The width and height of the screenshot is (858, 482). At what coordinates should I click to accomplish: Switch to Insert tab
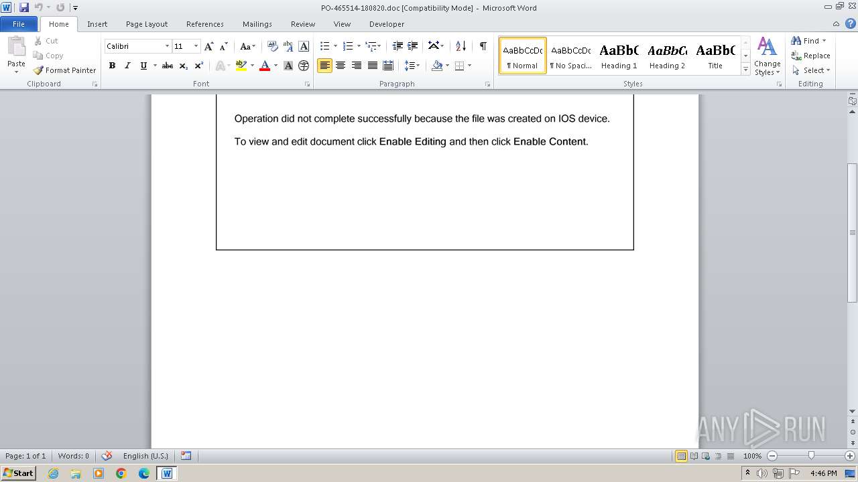97,24
